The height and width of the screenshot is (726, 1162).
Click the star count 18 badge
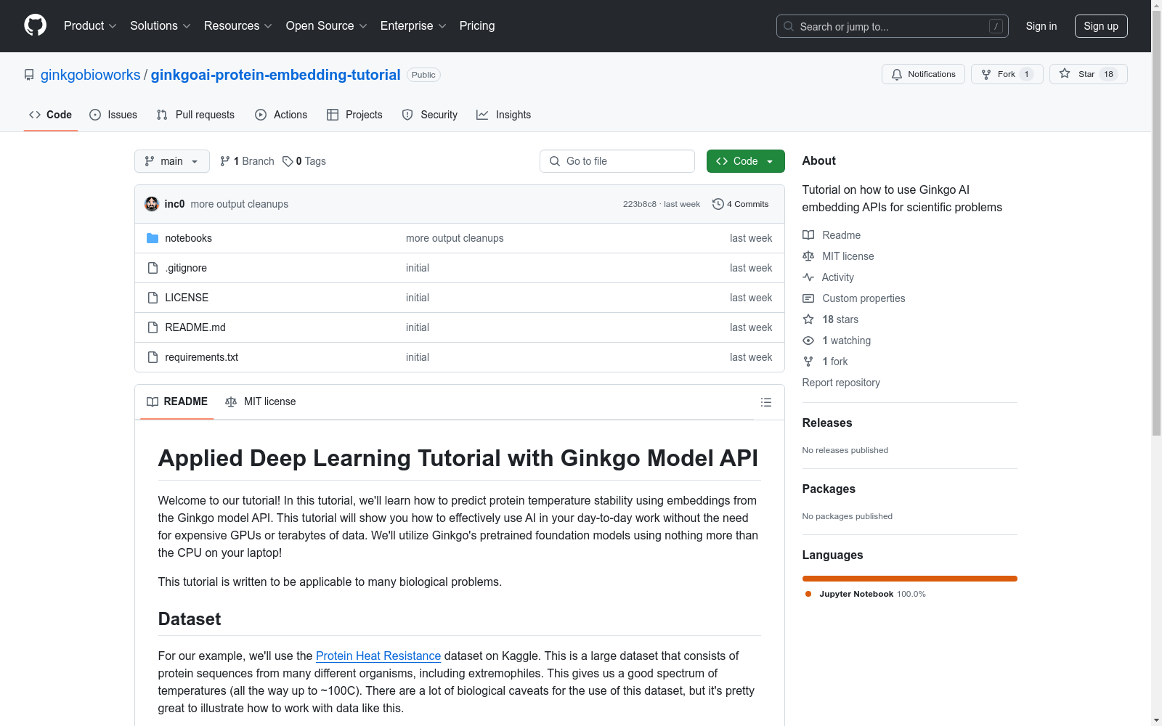click(1109, 74)
